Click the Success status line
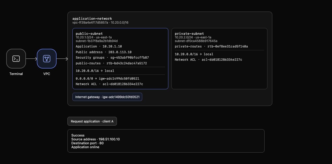The height and width of the screenshot is (164, 332). tap(78, 135)
